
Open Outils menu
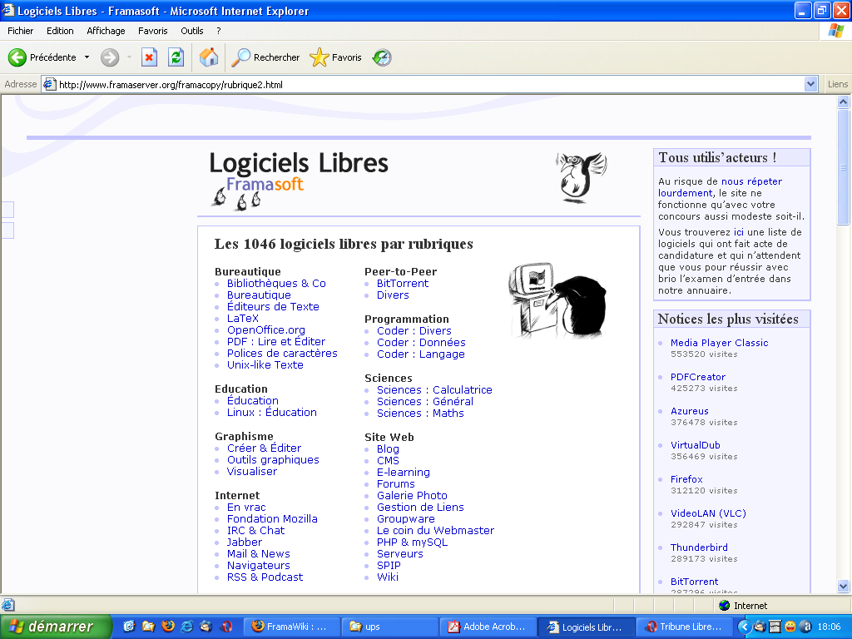[192, 31]
